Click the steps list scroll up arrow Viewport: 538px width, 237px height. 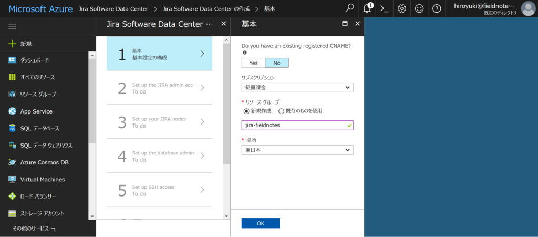226,40
